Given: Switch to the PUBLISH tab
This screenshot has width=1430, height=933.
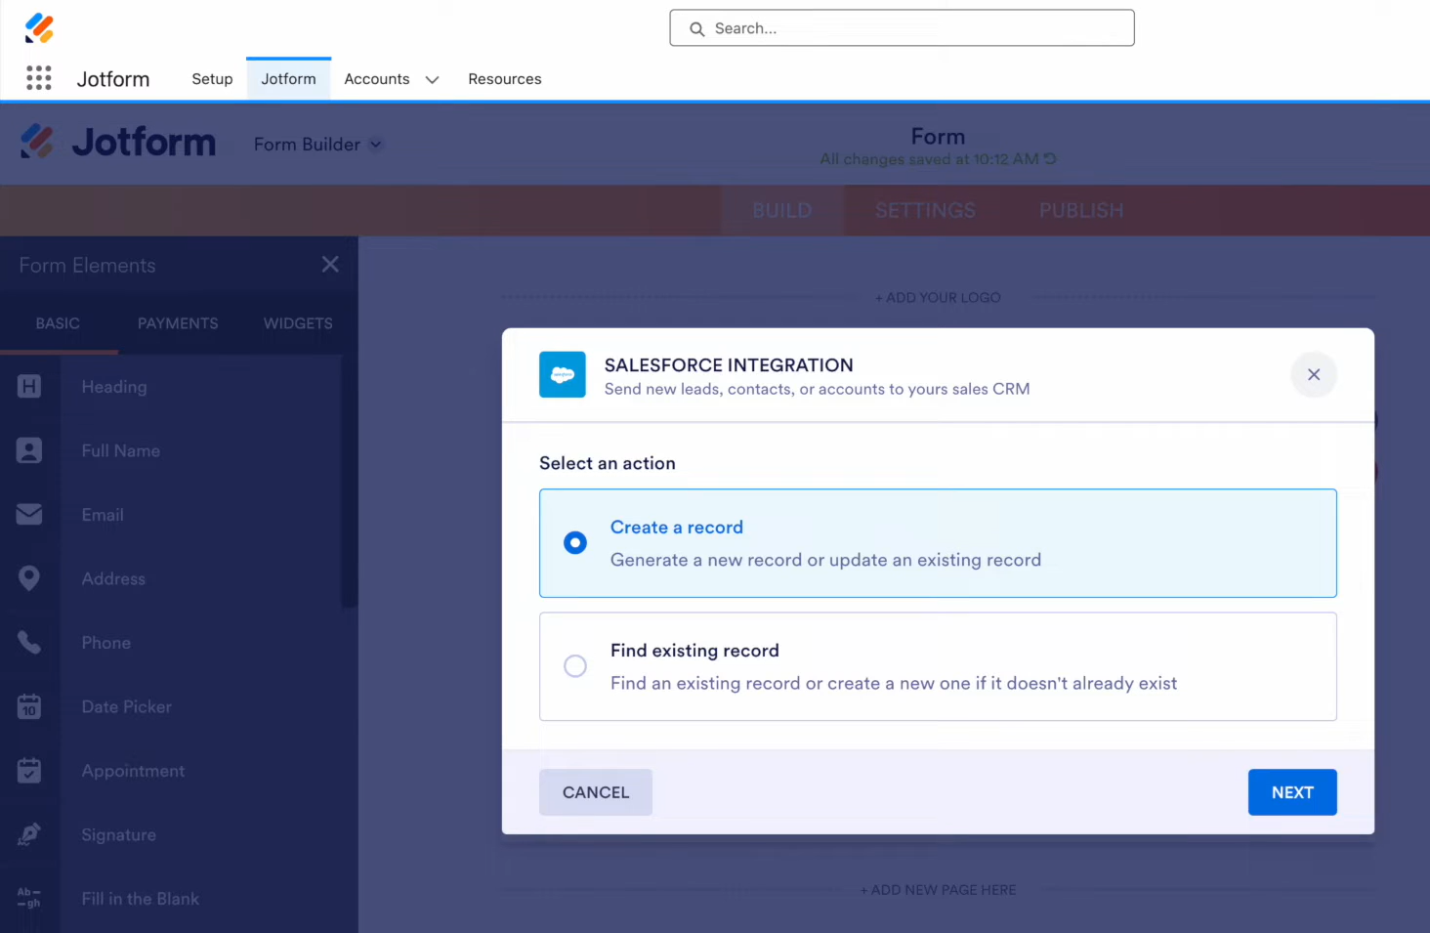Looking at the screenshot, I should click(x=1081, y=210).
